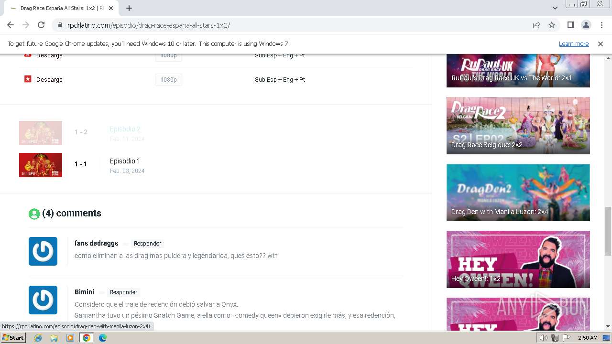Dismiss the Chrome update notification bar
Image resolution: width=612 pixels, height=344 pixels.
(x=600, y=43)
